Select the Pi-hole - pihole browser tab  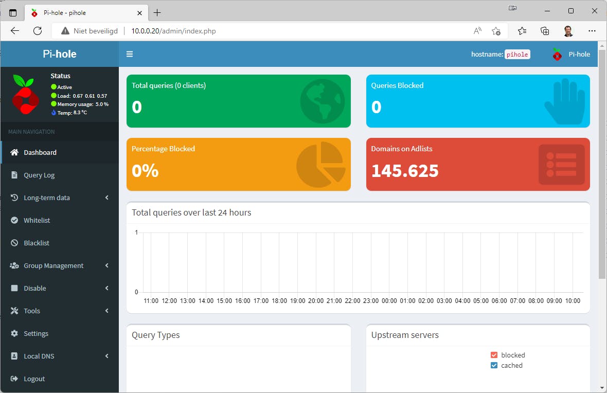coord(86,13)
